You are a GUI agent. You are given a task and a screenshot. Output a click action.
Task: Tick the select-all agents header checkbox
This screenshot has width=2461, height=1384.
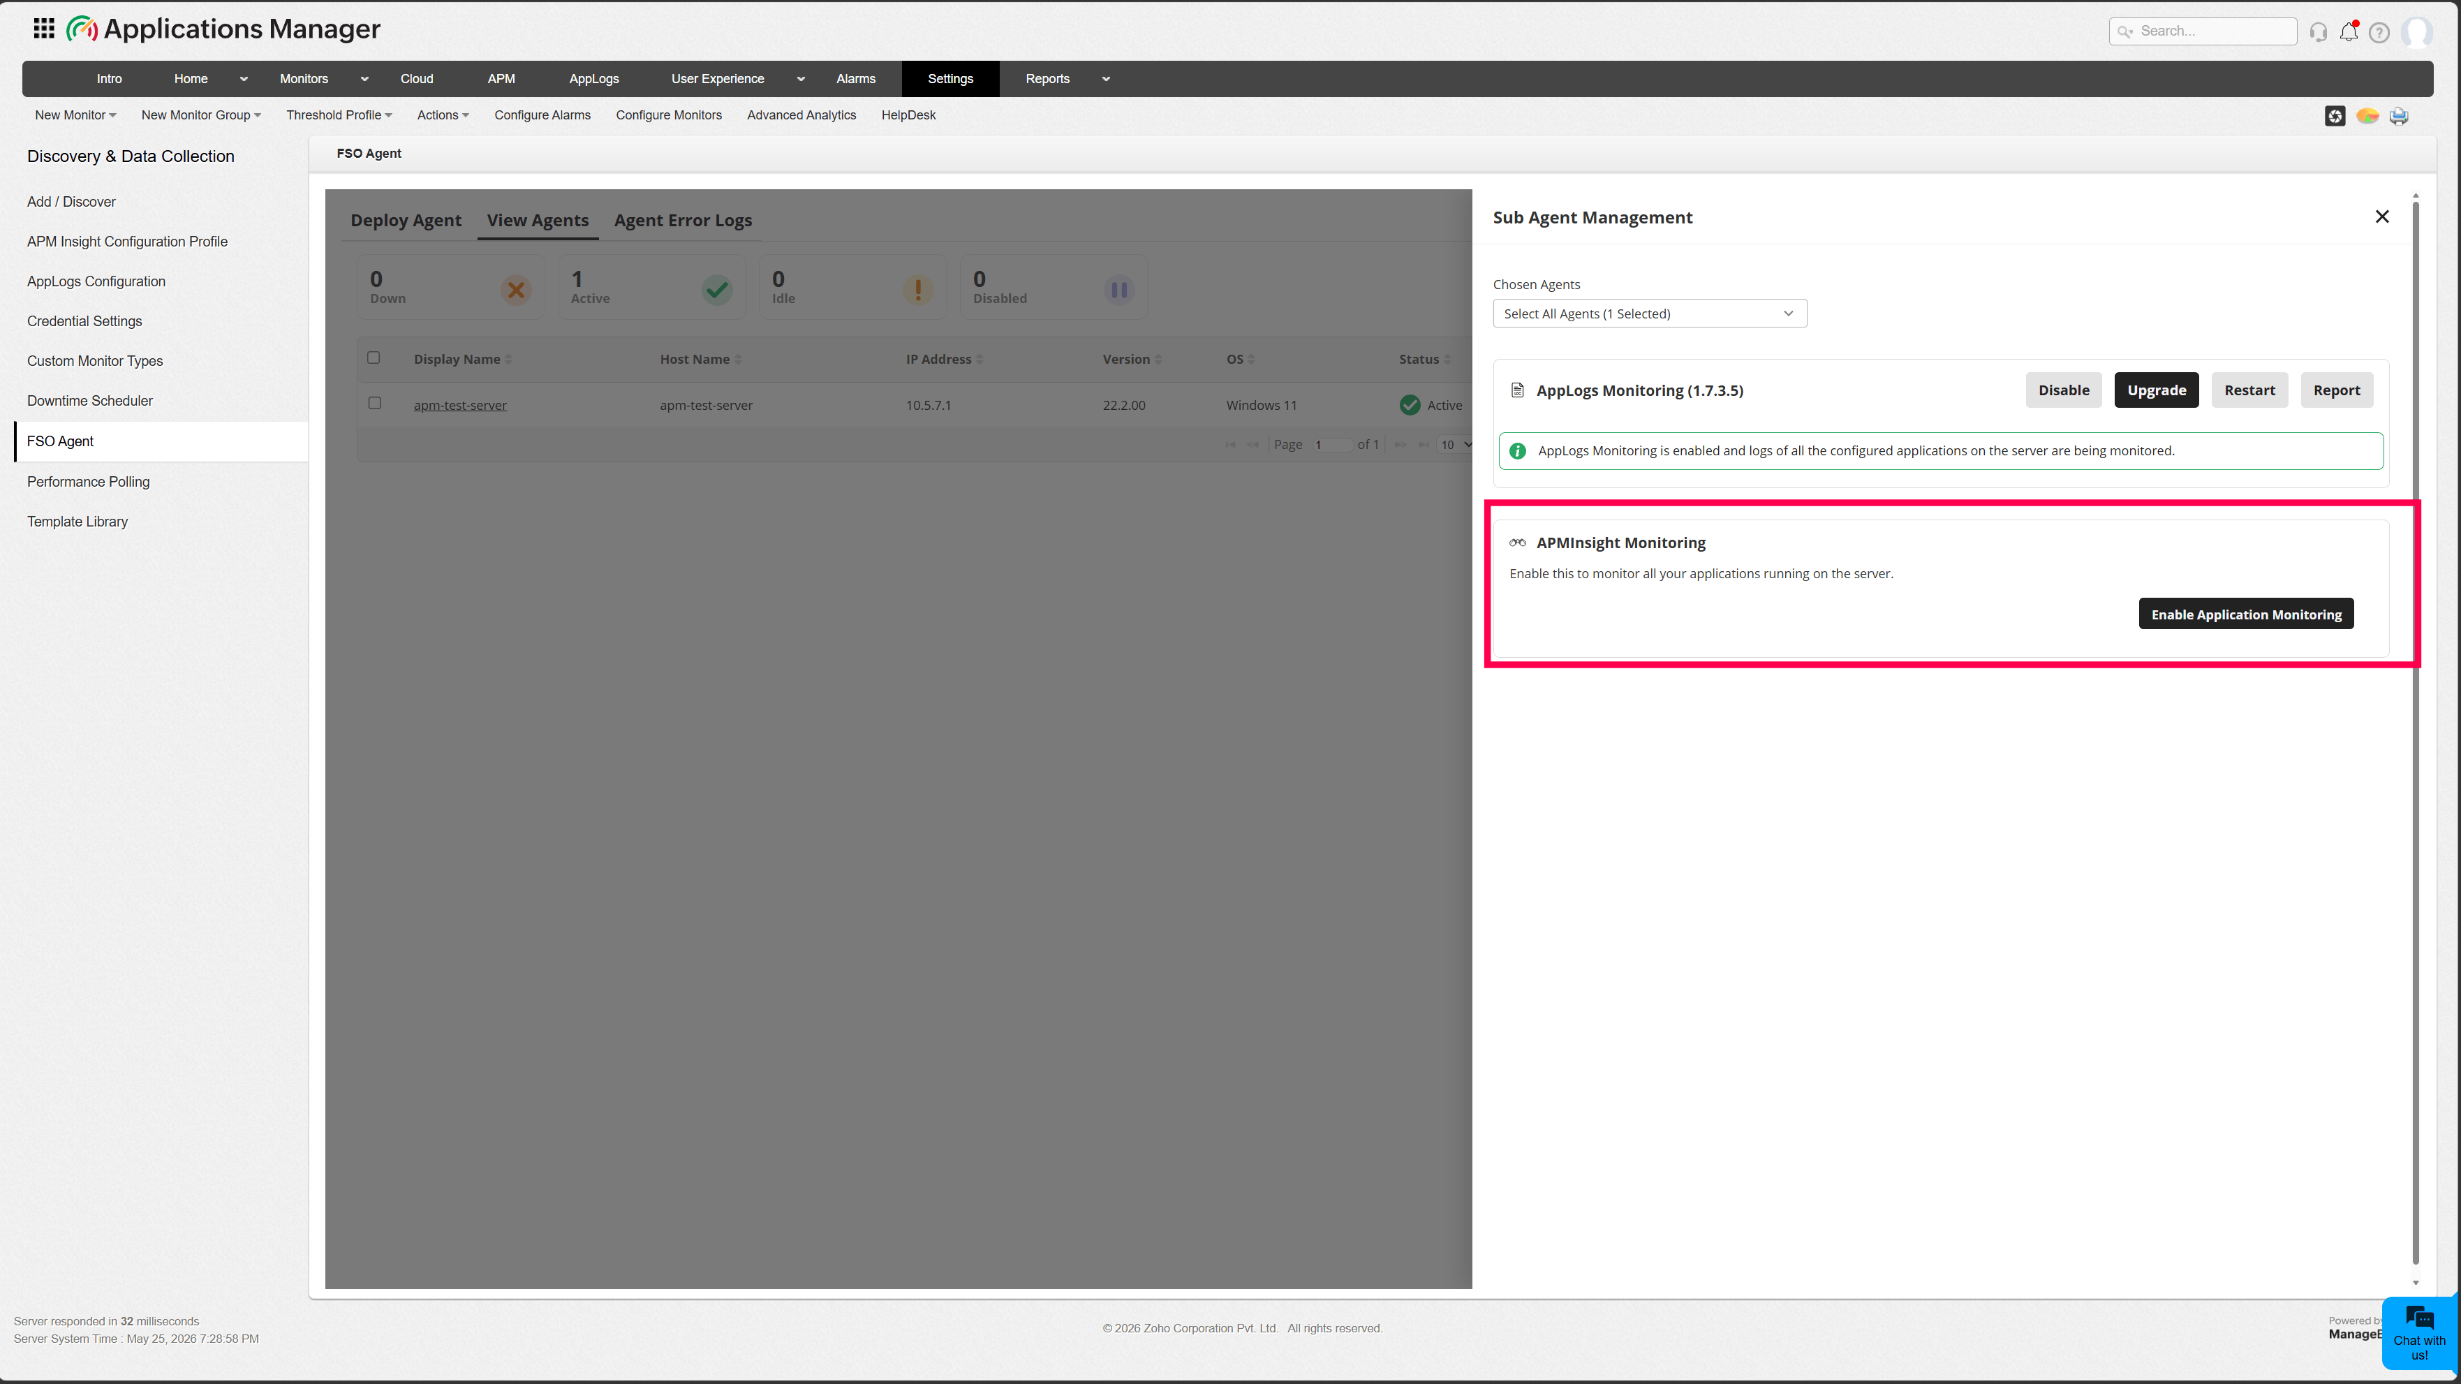pos(374,358)
